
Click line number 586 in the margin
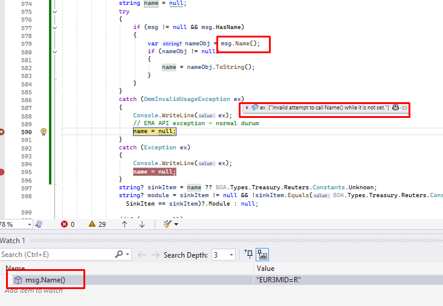(x=26, y=100)
